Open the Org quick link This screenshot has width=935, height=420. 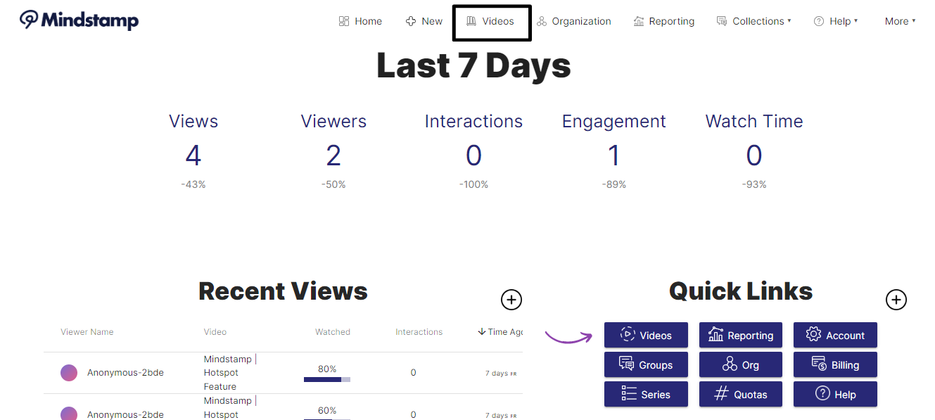(741, 365)
